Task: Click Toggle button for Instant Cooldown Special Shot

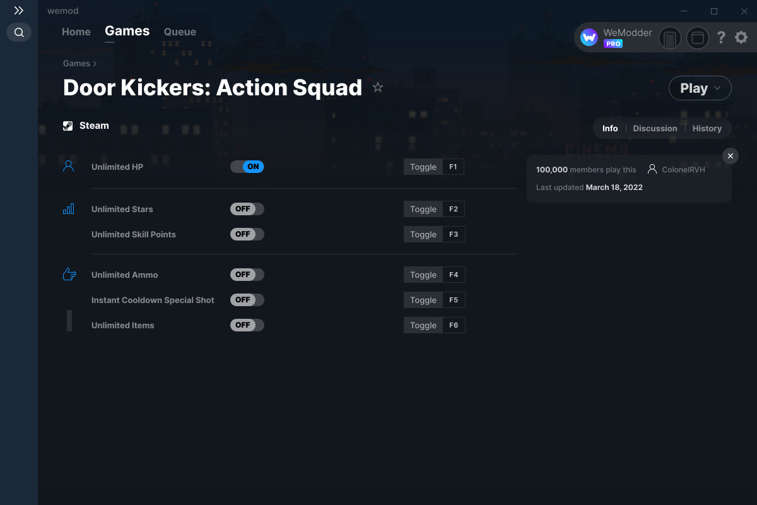Action: [423, 300]
